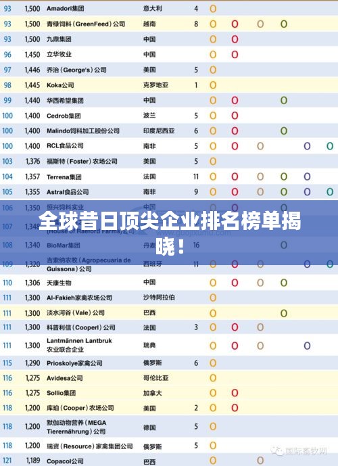This screenshot has width=338, height=466.
Task: Click rank number 115
Action: pyautogui.click(x=7, y=363)
